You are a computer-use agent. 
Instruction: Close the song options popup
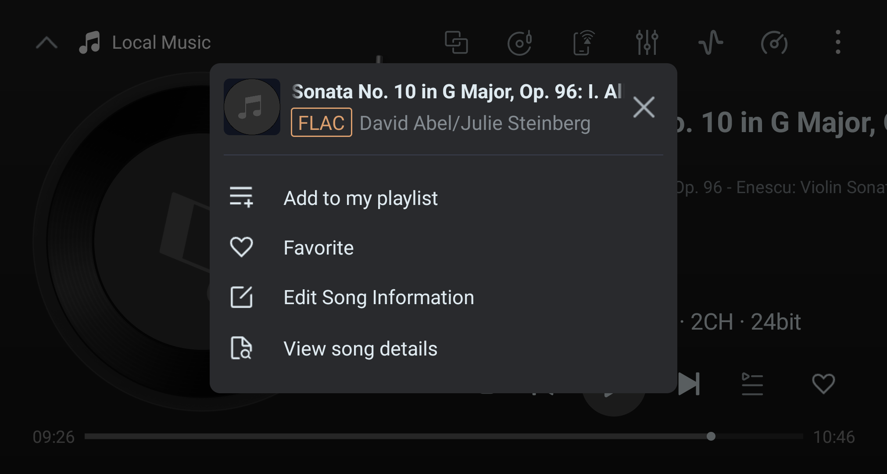click(644, 107)
